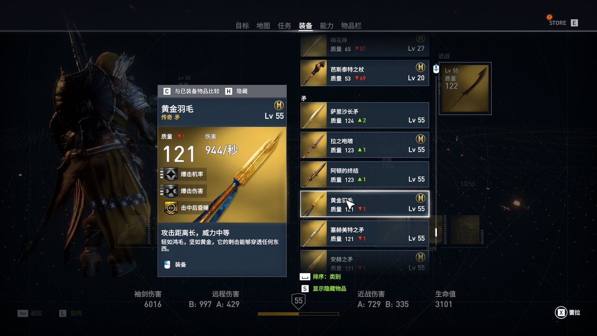Image resolution: width=597 pixels, height=336 pixels.
Task: Select the equipped melee weapon thumbnail
Action: tap(465, 88)
